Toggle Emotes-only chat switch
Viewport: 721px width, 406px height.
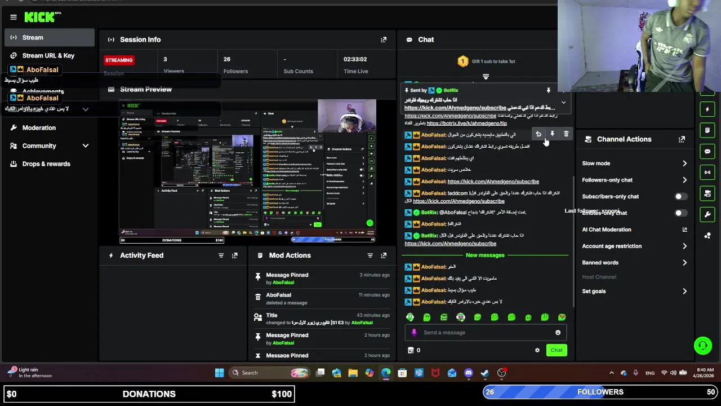point(681,213)
